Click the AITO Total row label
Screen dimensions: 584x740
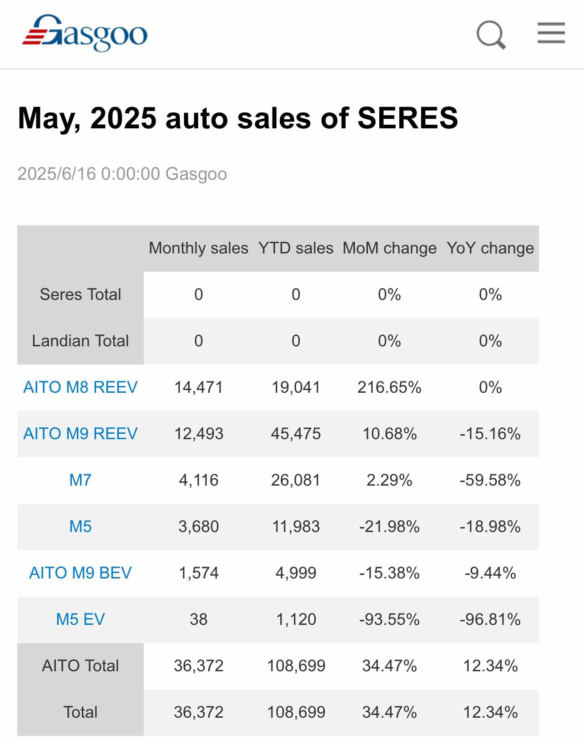[81, 666]
